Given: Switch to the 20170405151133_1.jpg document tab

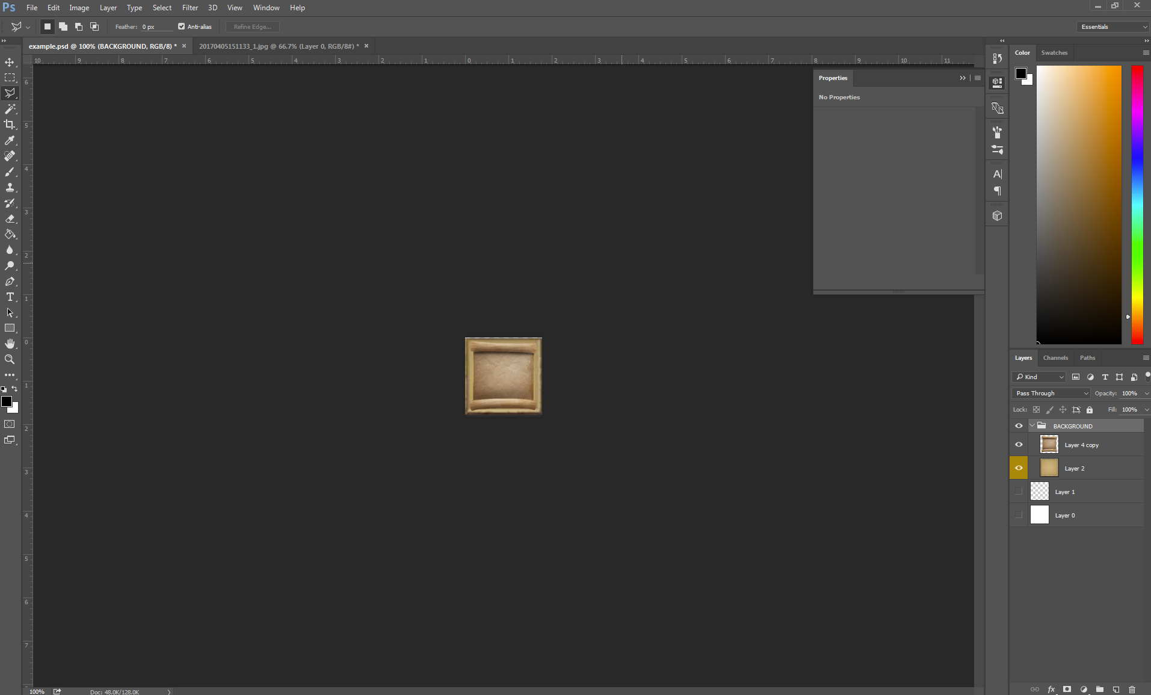Looking at the screenshot, I should pyautogui.click(x=279, y=46).
